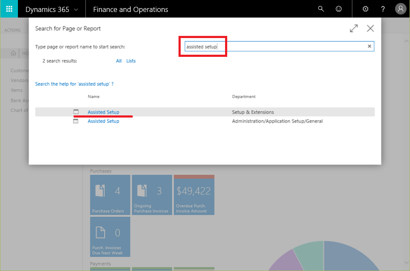This screenshot has height=271, width=410.
Task: Clear the search box with the X icon
Action: (x=369, y=46)
